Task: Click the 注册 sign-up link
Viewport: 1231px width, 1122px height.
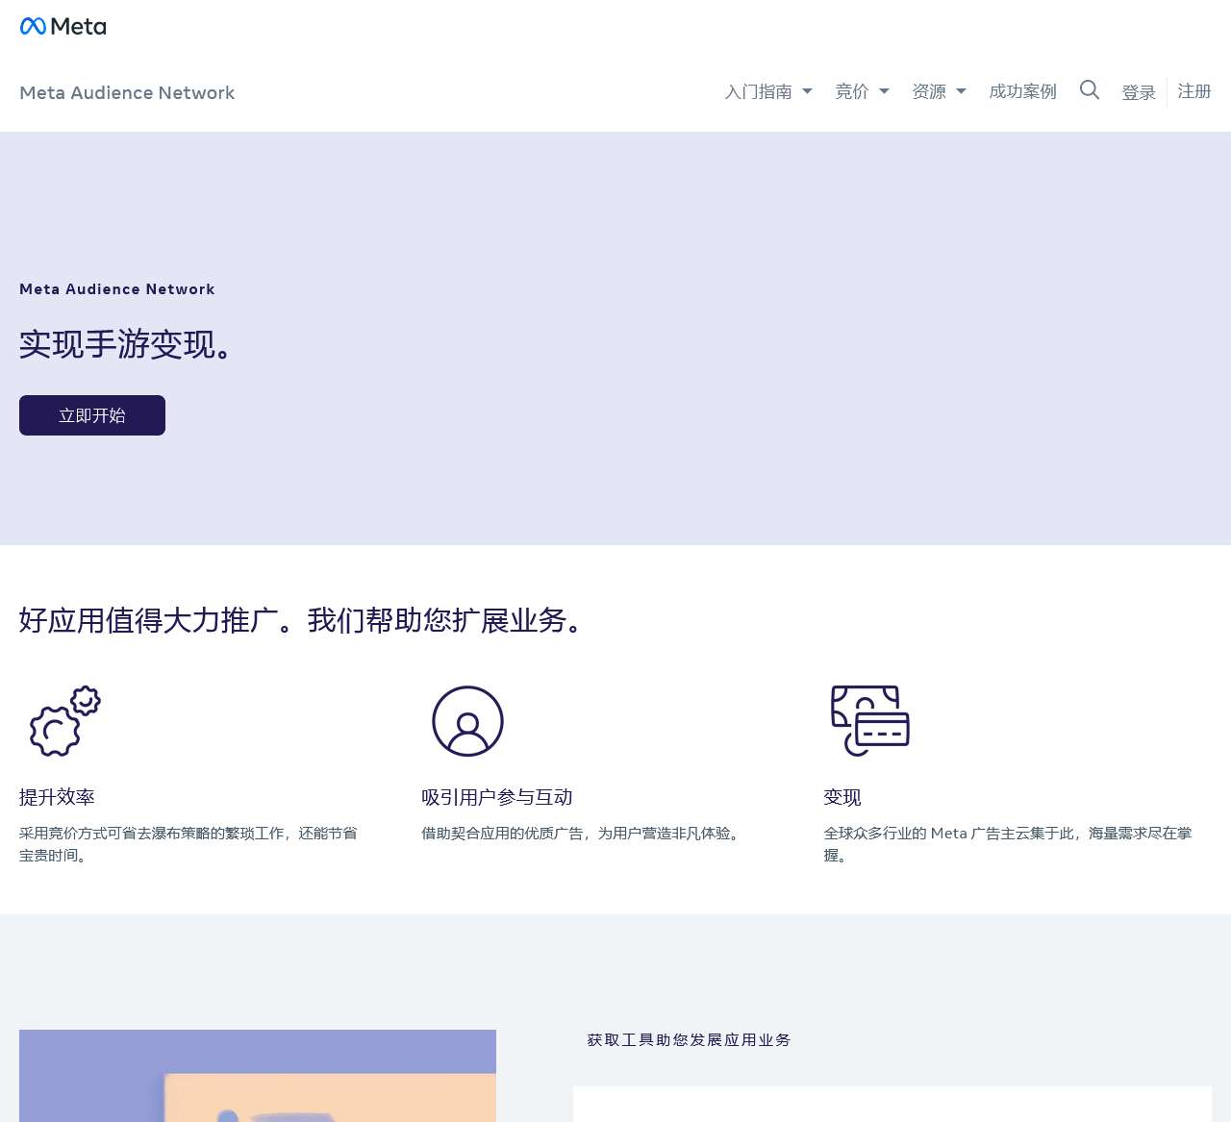Action: (x=1194, y=91)
